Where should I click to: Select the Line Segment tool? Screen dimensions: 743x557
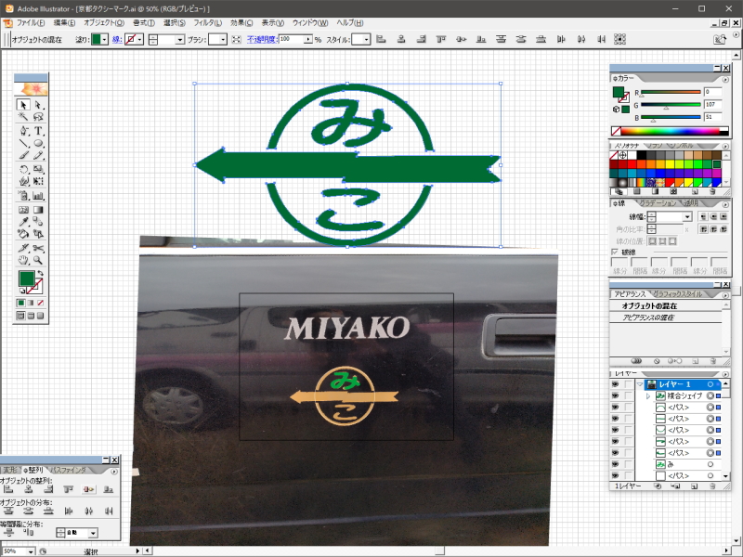[x=23, y=144]
